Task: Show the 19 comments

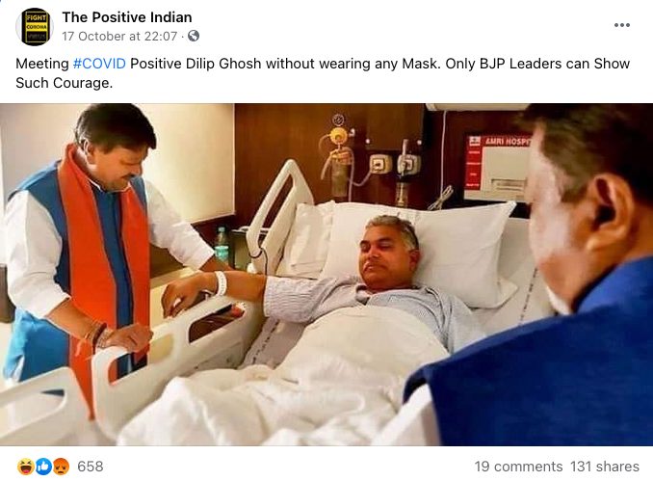Action: pos(518,467)
